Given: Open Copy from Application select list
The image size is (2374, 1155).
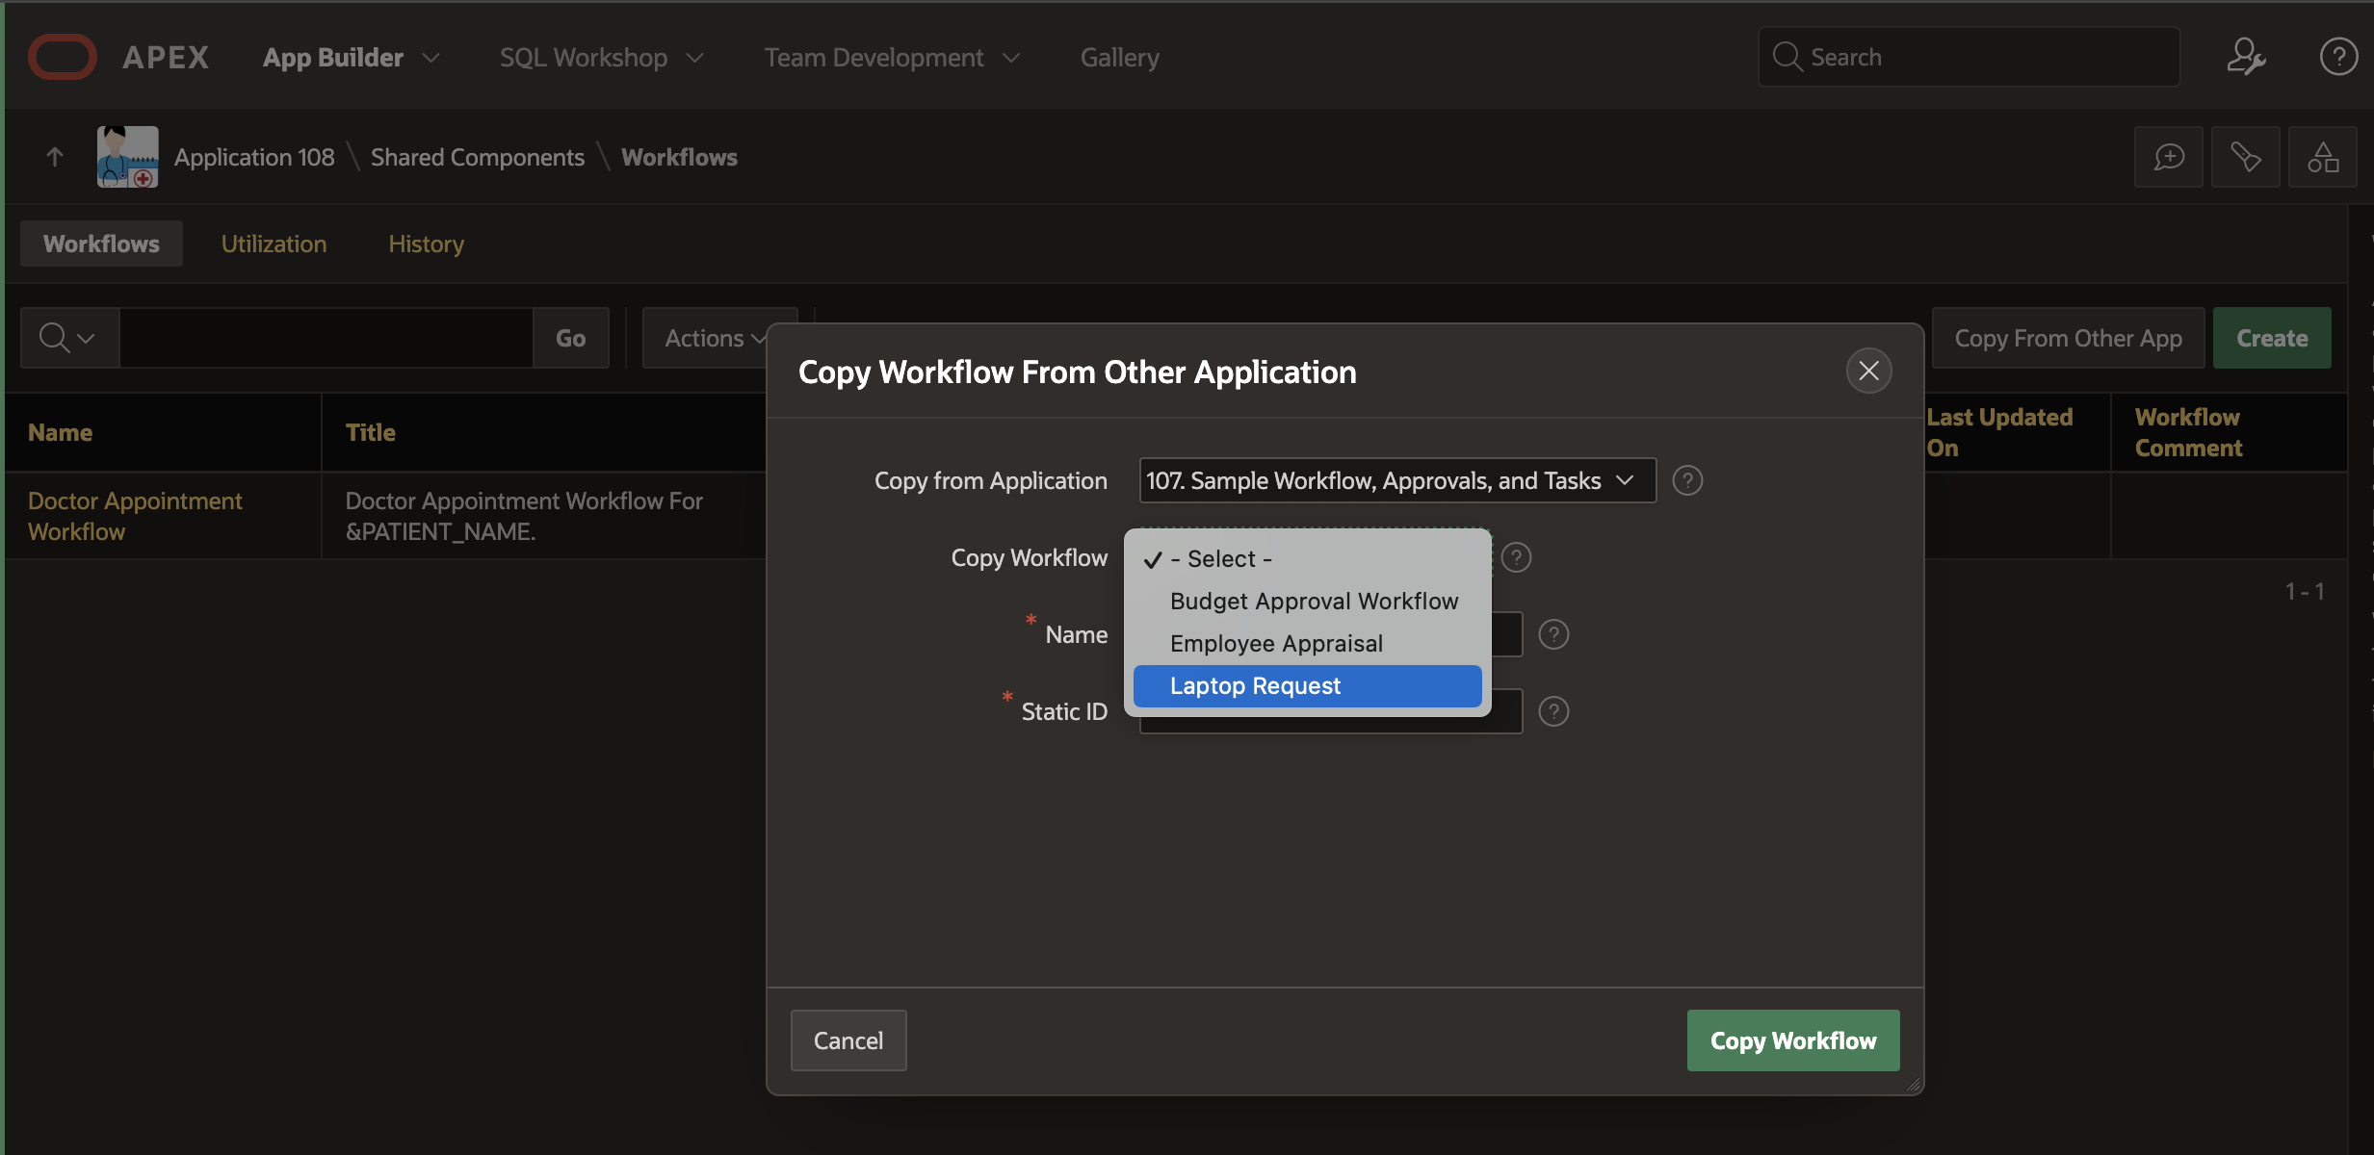Looking at the screenshot, I should coord(1396,480).
